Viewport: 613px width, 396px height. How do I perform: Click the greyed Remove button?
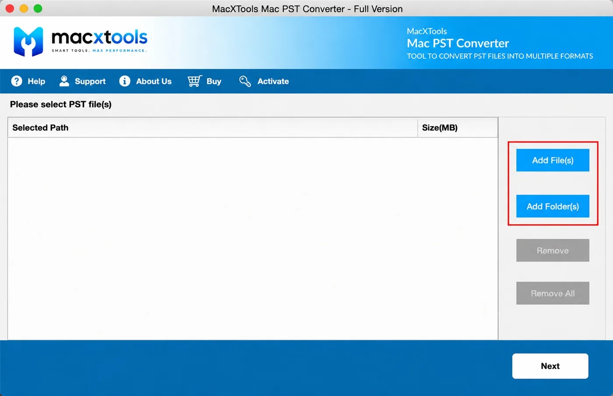553,251
